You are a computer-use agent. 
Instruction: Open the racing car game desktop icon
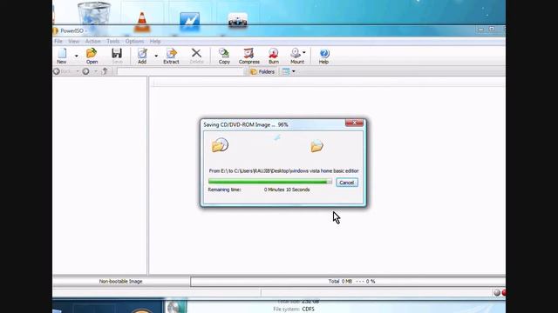pyautogui.click(x=238, y=21)
